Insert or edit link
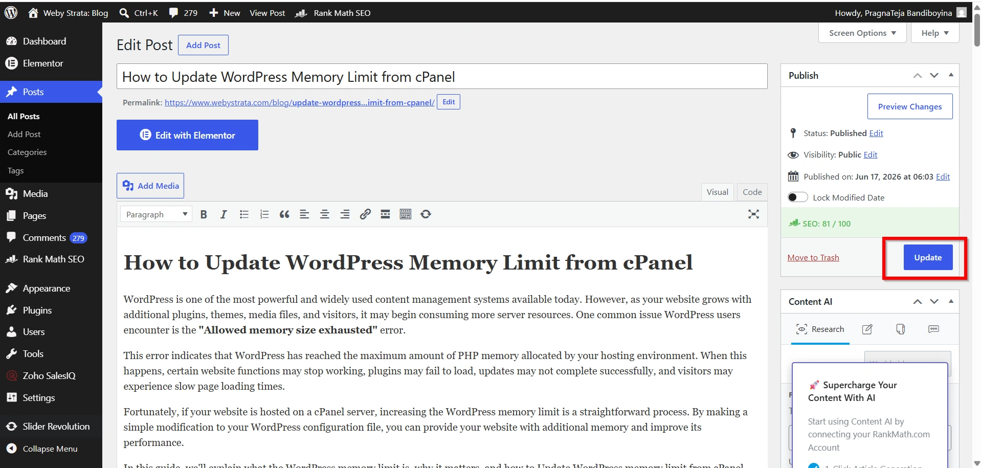 point(365,214)
